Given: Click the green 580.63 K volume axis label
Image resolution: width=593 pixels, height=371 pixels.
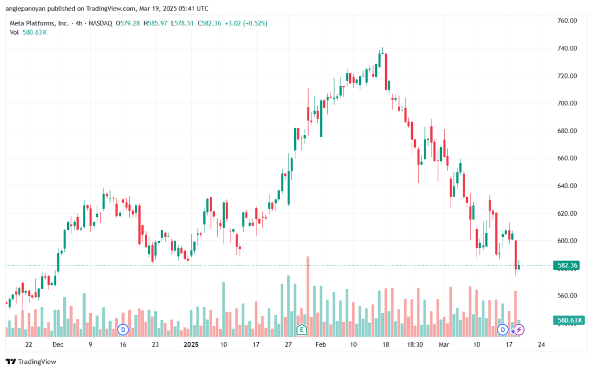Looking at the screenshot, I should pos(569,321).
